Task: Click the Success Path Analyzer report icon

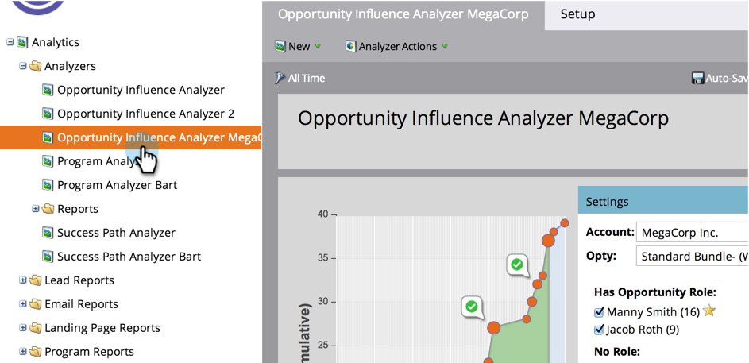Action: point(48,233)
